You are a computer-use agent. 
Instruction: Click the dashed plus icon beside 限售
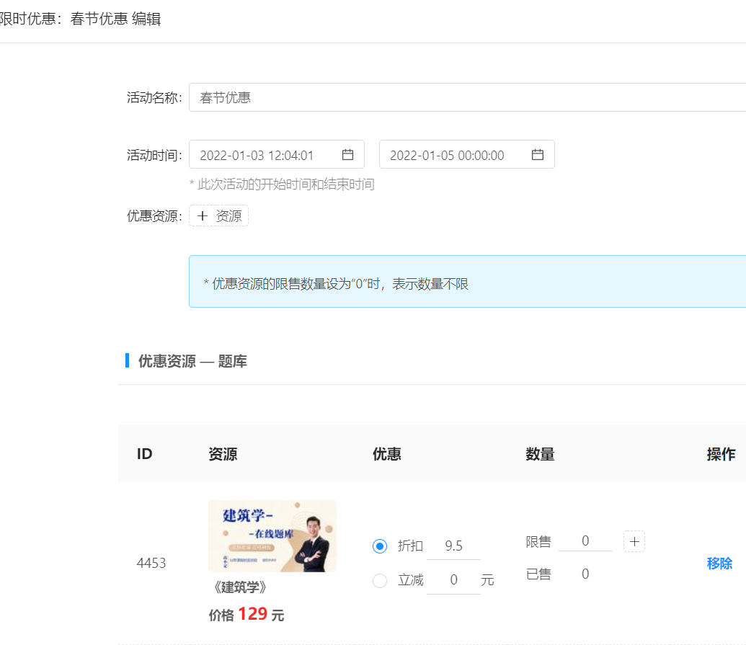pyautogui.click(x=634, y=541)
